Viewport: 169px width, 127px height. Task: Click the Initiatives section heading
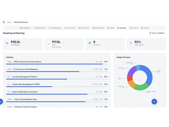10,57
